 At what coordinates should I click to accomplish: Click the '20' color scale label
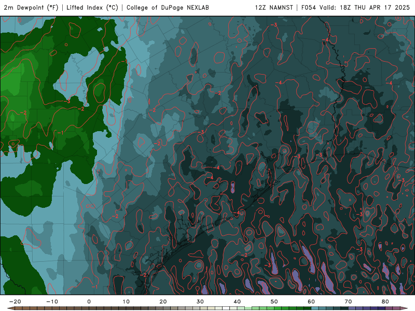[163, 302]
